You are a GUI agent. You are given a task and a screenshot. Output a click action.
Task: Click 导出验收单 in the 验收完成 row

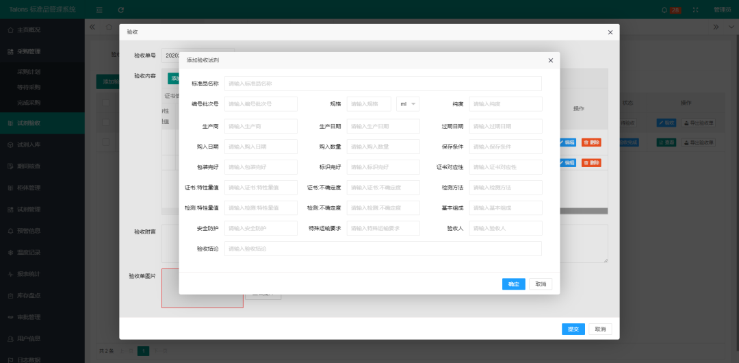pos(698,142)
